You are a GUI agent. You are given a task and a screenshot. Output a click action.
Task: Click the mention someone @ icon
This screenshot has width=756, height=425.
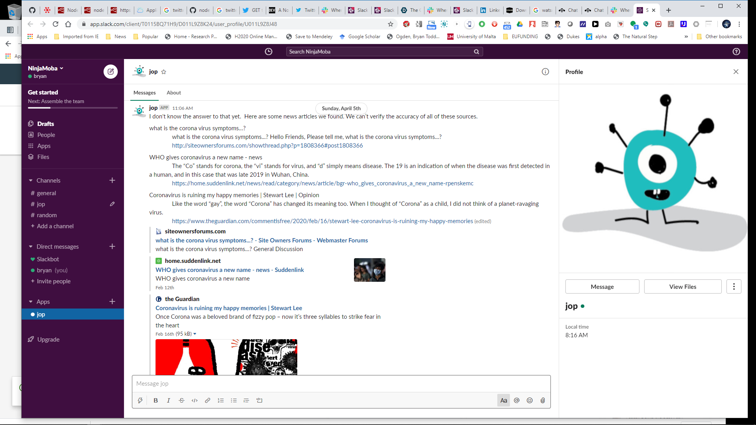coord(517,400)
